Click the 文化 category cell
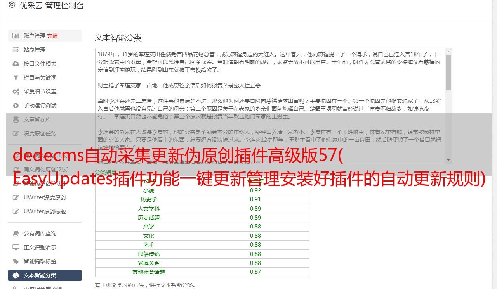The width and height of the screenshot is (497, 289). point(149,236)
